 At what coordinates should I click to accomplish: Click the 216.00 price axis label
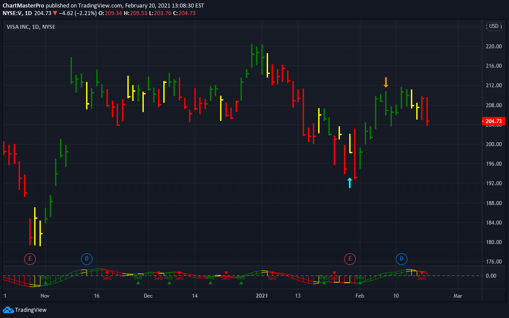click(x=494, y=66)
